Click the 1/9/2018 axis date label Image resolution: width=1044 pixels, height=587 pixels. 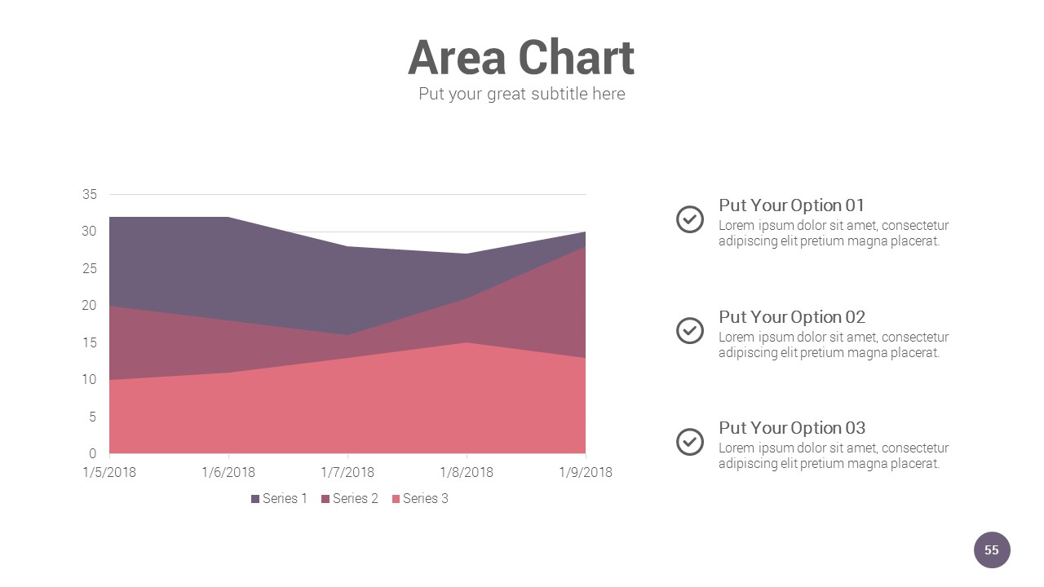pos(586,472)
